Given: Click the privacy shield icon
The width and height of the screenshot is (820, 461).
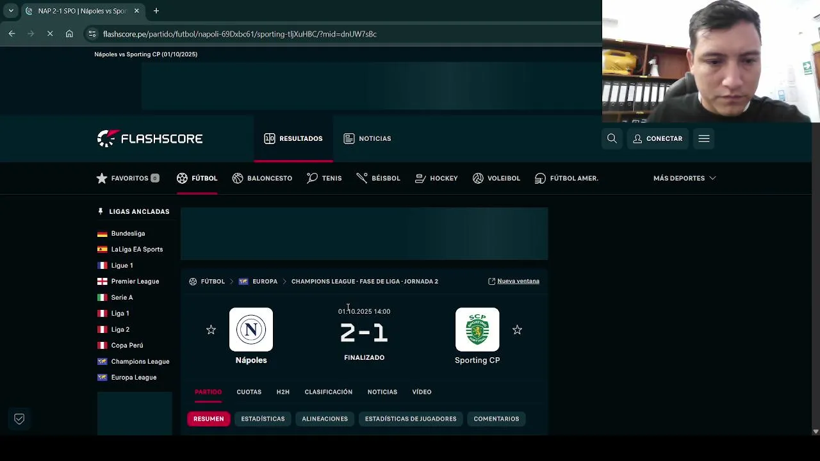Looking at the screenshot, I should 19,419.
